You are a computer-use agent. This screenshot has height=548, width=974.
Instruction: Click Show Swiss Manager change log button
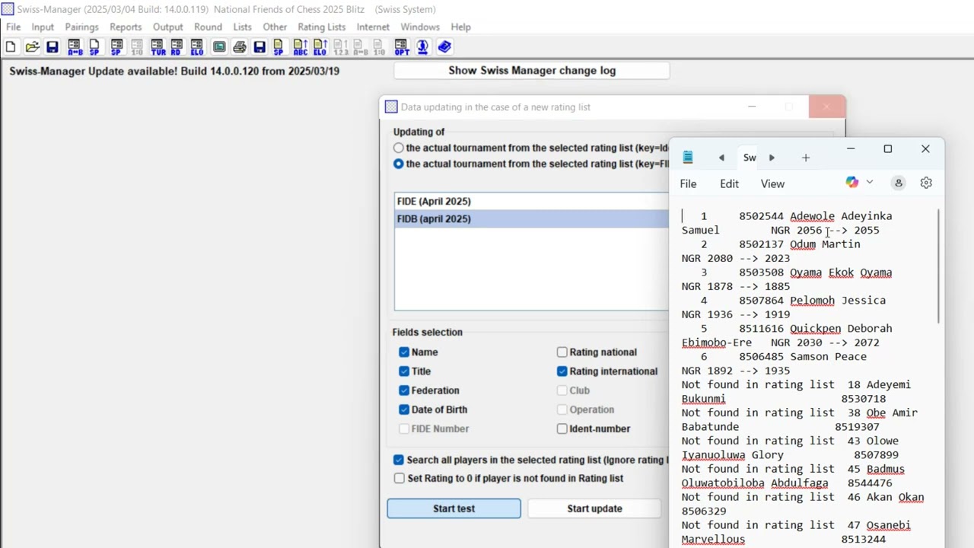click(532, 71)
